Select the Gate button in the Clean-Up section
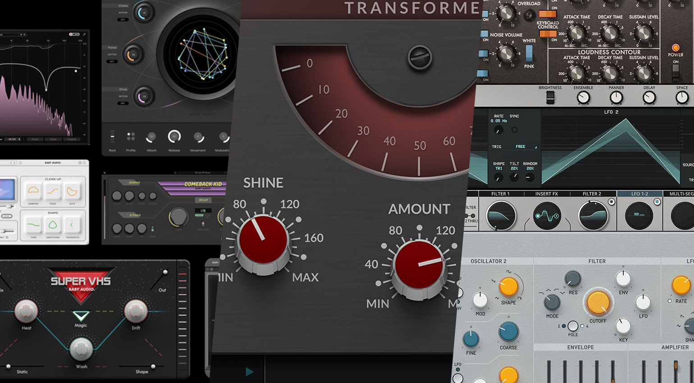This screenshot has height=383, width=694. (x=72, y=191)
